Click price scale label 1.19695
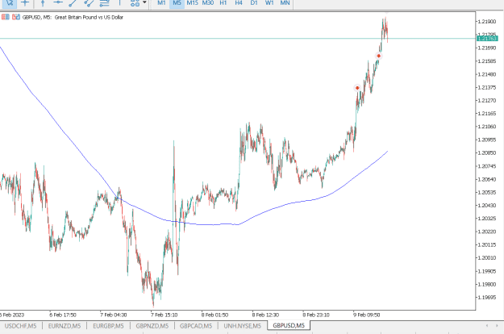The image size is (504, 334). pyautogui.click(x=487, y=298)
